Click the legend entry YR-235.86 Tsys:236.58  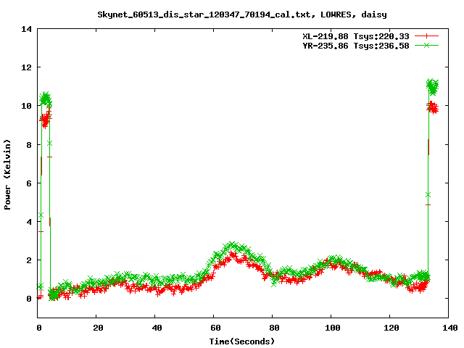tap(356, 46)
